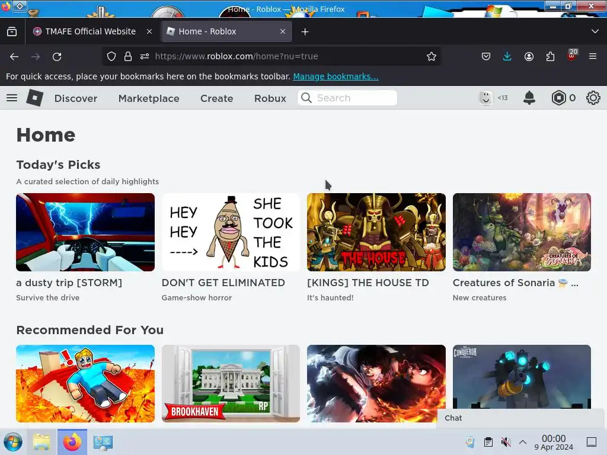Open the Roblox hamburger navigation menu

coord(12,98)
